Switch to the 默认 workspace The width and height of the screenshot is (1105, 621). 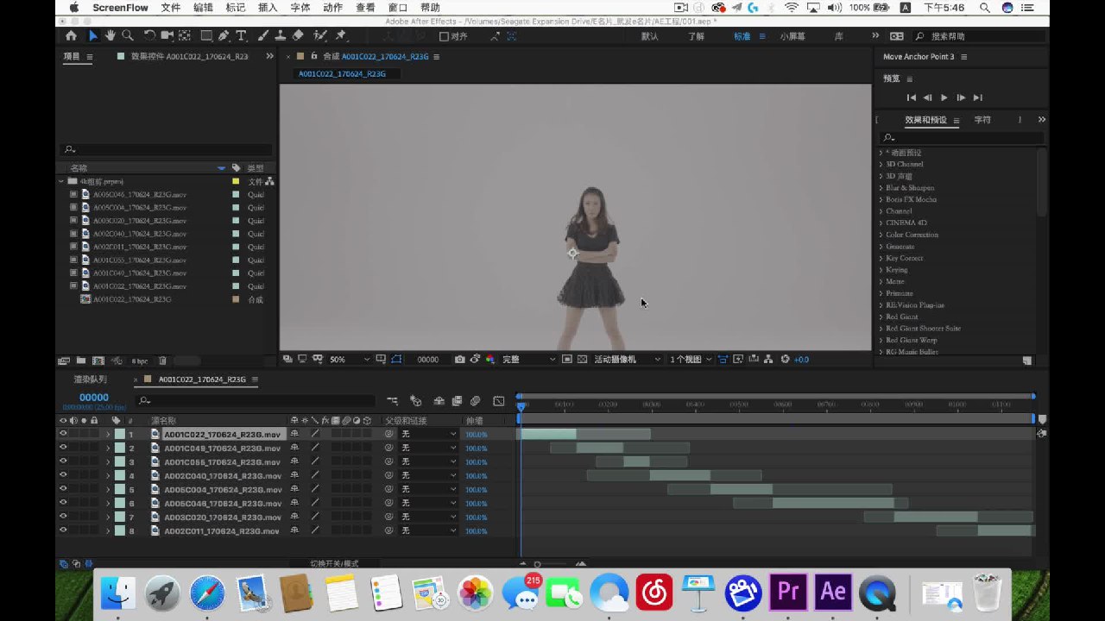point(649,36)
